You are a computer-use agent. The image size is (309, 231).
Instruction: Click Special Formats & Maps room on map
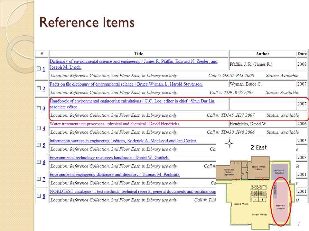click(259, 168)
